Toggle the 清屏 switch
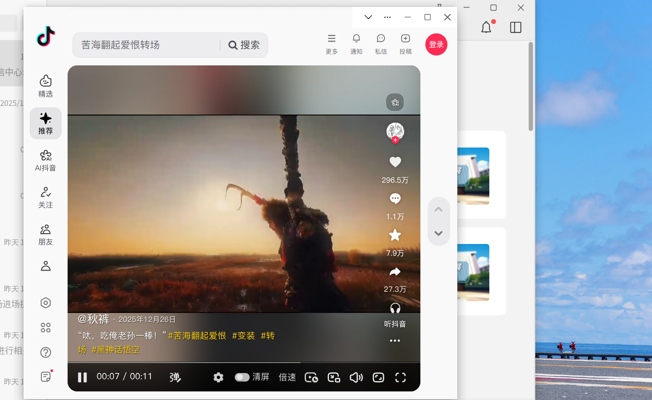Image resolution: width=652 pixels, height=400 pixels. (x=242, y=377)
